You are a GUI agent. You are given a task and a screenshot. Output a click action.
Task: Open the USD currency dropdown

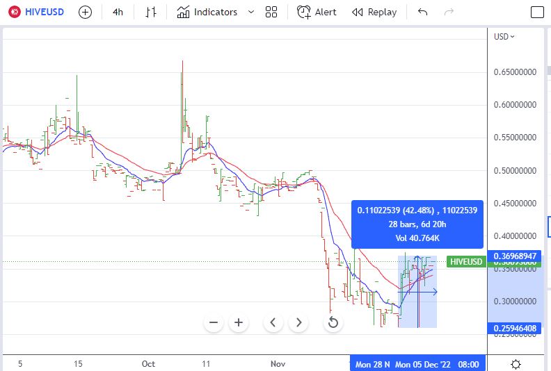click(x=504, y=37)
